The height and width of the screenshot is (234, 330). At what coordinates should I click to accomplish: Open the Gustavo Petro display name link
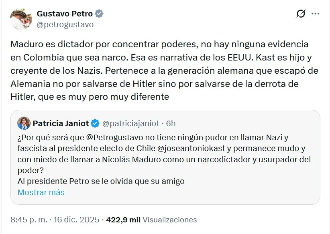coord(65,14)
